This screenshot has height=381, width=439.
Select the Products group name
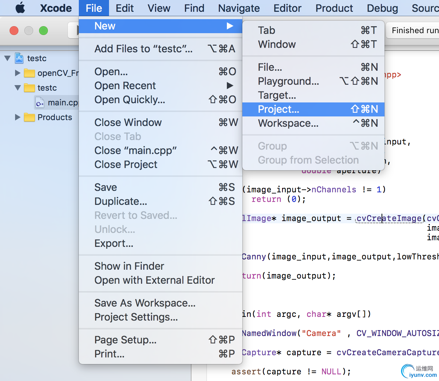(55, 117)
